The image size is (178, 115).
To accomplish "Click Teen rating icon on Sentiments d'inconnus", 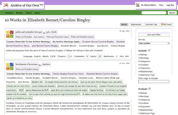I will click(x=8, y=64).
